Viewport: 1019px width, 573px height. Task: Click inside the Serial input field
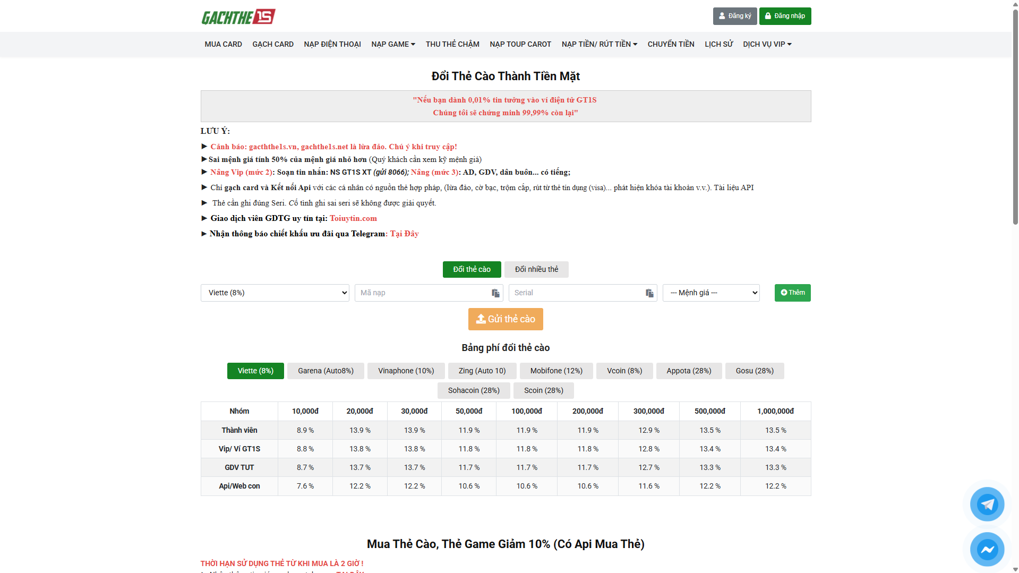(x=573, y=293)
